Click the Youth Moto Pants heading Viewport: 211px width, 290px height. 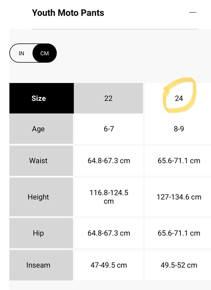(68, 13)
